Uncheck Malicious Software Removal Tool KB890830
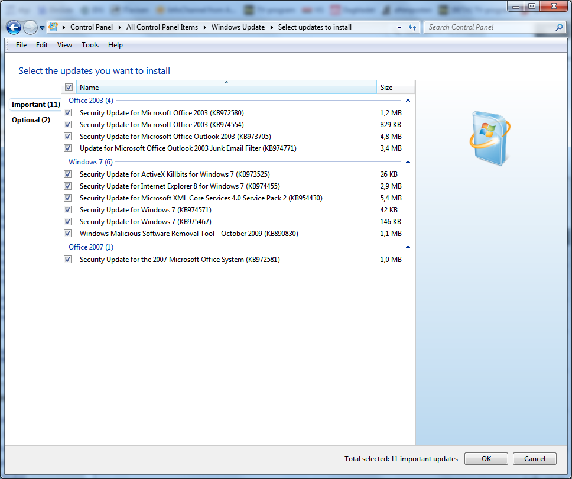The image size is (572, 479). click(x=68, y=234)
